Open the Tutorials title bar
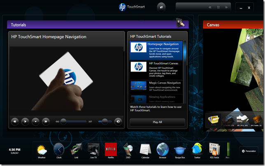265x166 pixels. tap(98, 25)
